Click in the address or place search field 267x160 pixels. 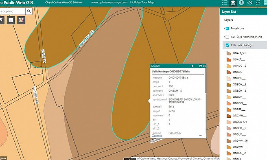(12, 11)
